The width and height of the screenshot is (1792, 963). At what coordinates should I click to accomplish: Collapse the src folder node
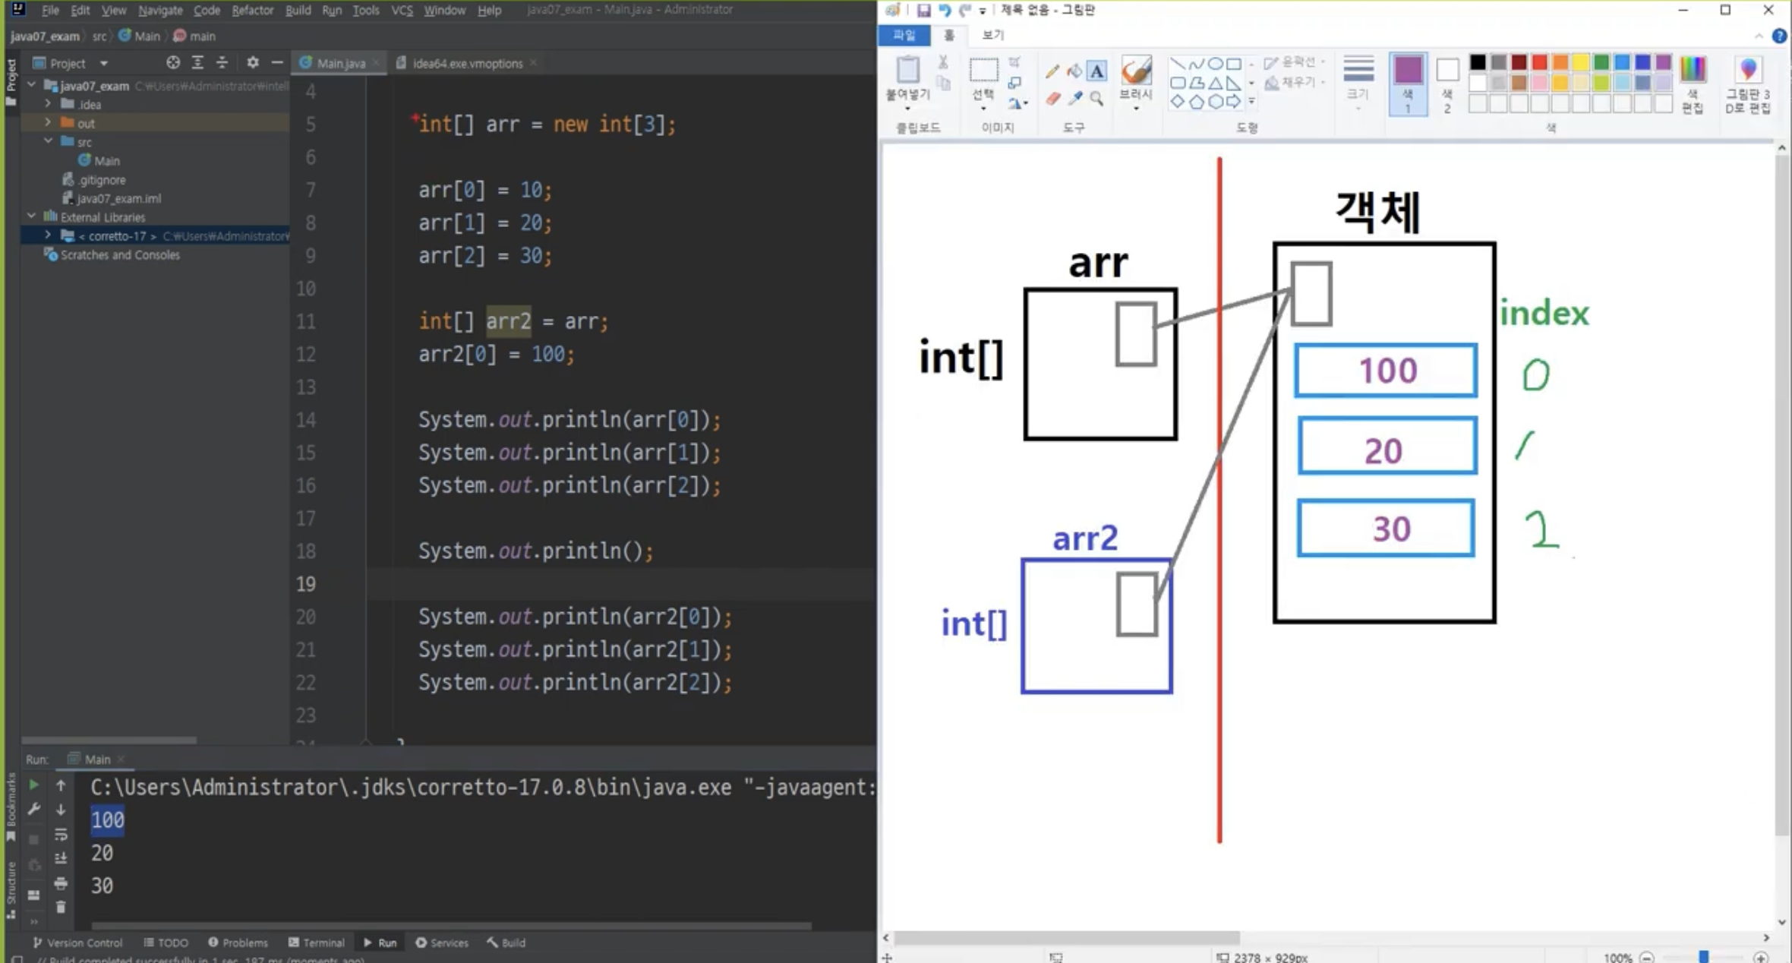[48, 141]
